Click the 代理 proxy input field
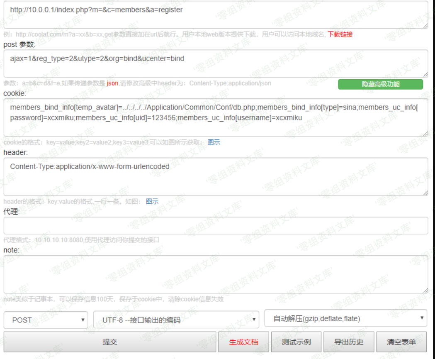The width and height of the screenshot is (435, 359). 216,226
